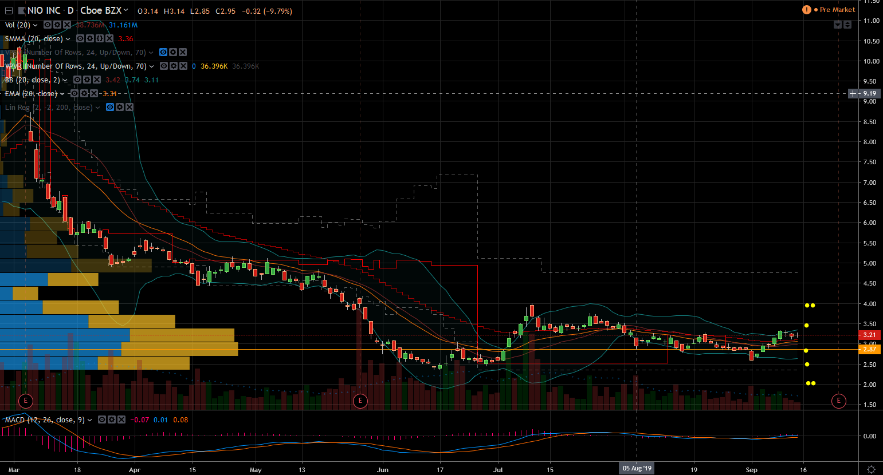Collapse the indicator legend with minus box
Image resolution: width=883 pixels, height=475 pixels.
tap(9, 10)
